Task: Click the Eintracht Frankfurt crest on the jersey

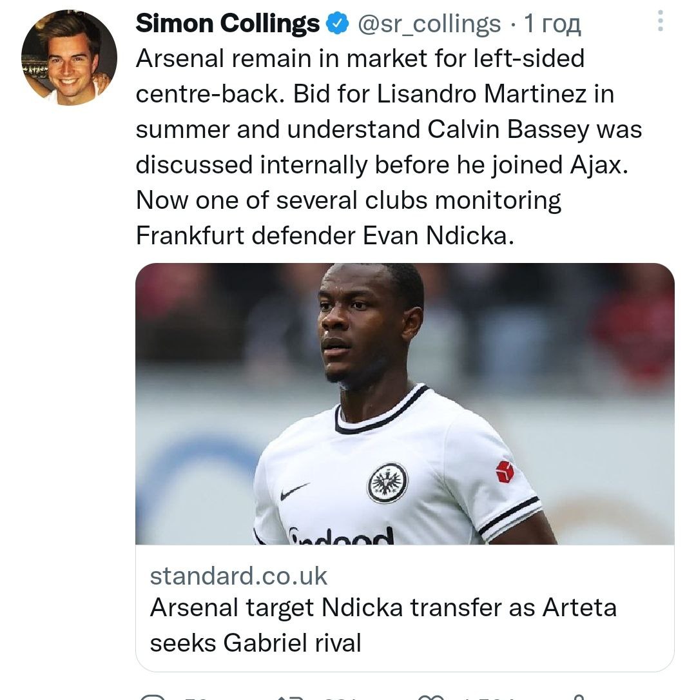Action: click(387, 483)
